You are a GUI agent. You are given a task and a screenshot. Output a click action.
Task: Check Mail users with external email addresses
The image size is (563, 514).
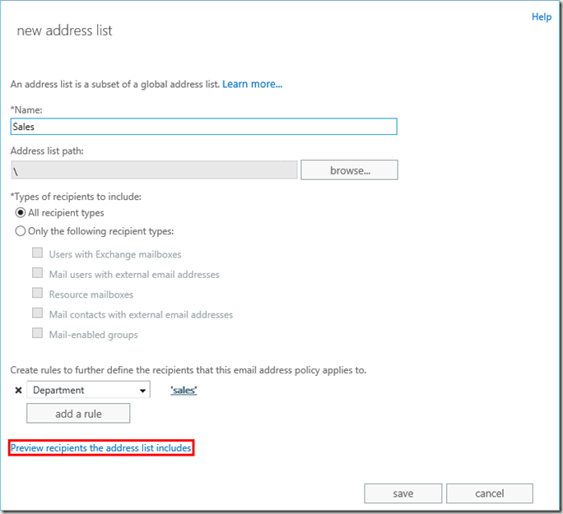click(x=37, y=274)
